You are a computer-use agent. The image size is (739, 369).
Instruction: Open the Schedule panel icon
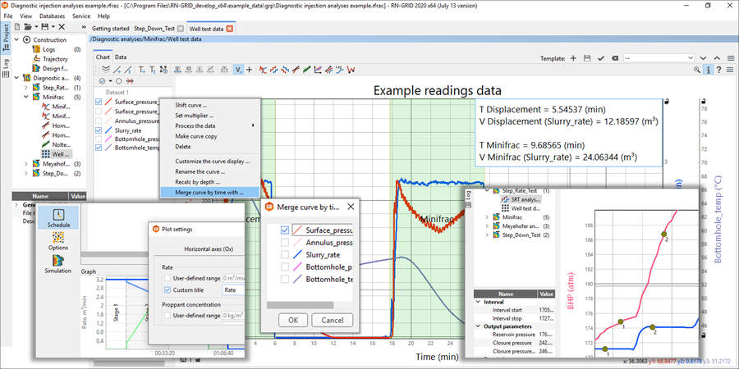click(x=58, y=216)
